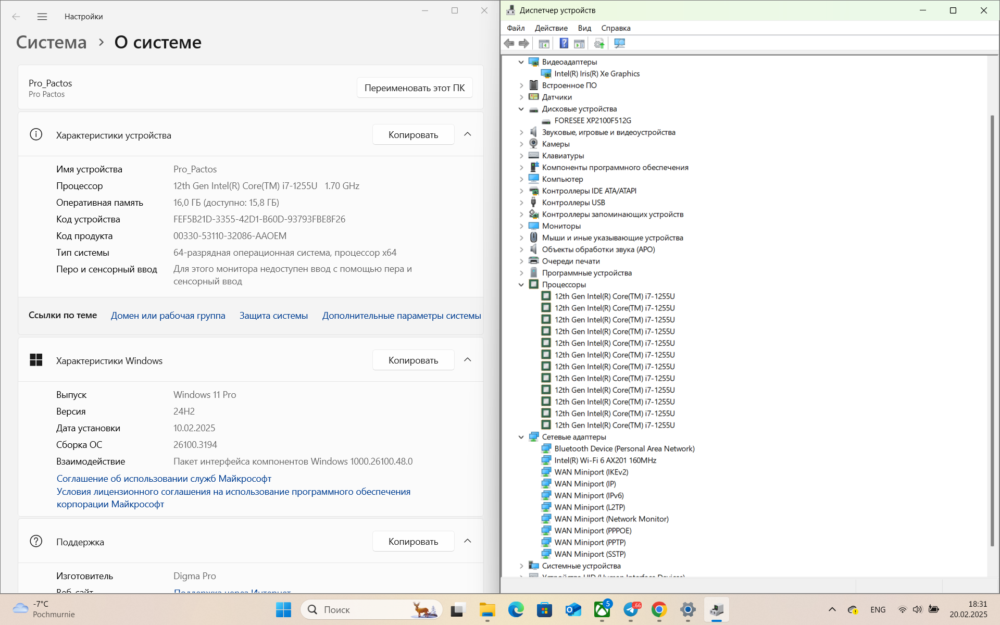Open the Settings hamburger navigation menu
The height and width of the screenshot is (625, 1000).
tap(42, 17)
